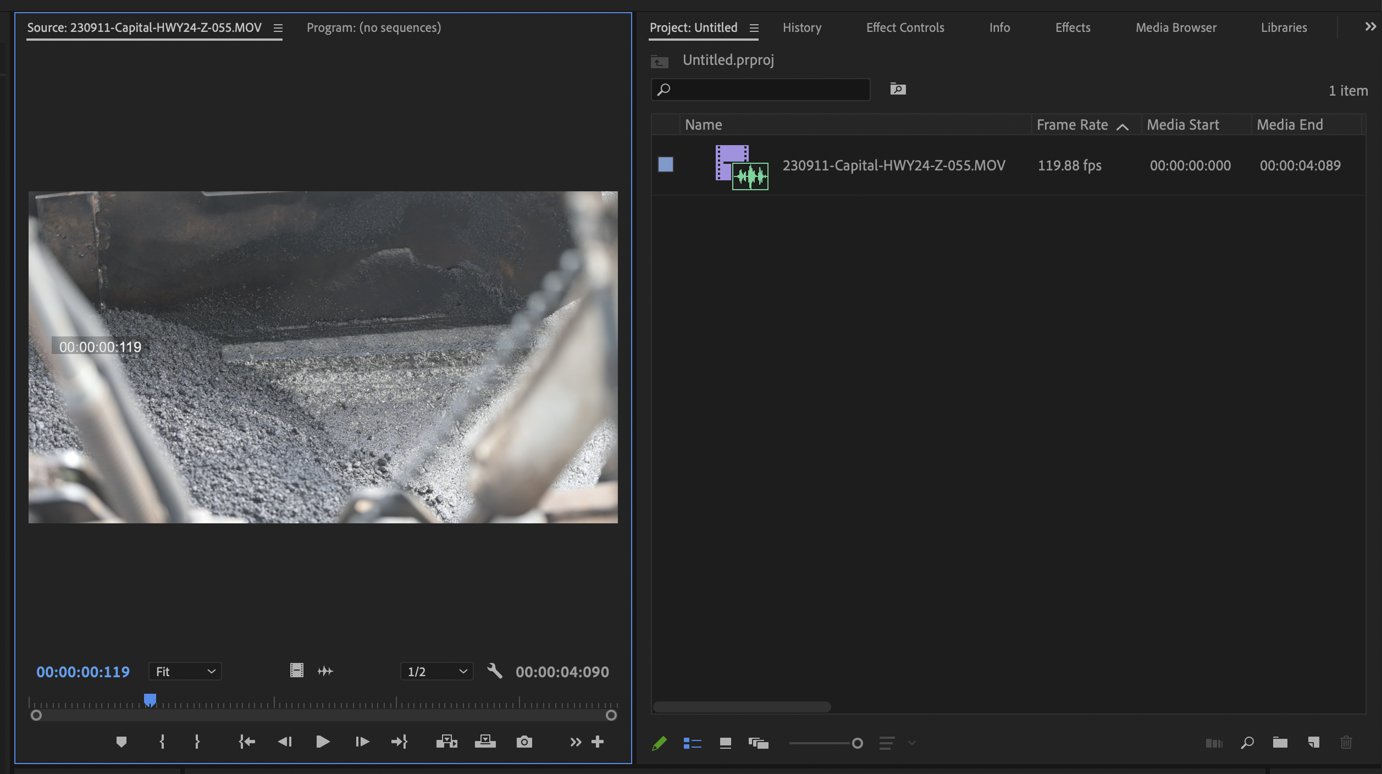Open the 1/2 playback resolution dropdown

point(436,671)
